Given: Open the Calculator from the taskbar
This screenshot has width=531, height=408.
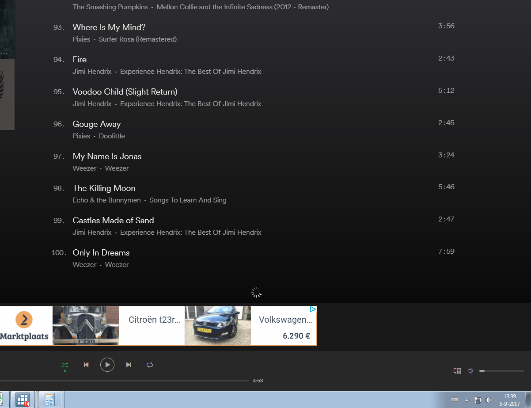Looking at the screenshot, I should 49,400.
